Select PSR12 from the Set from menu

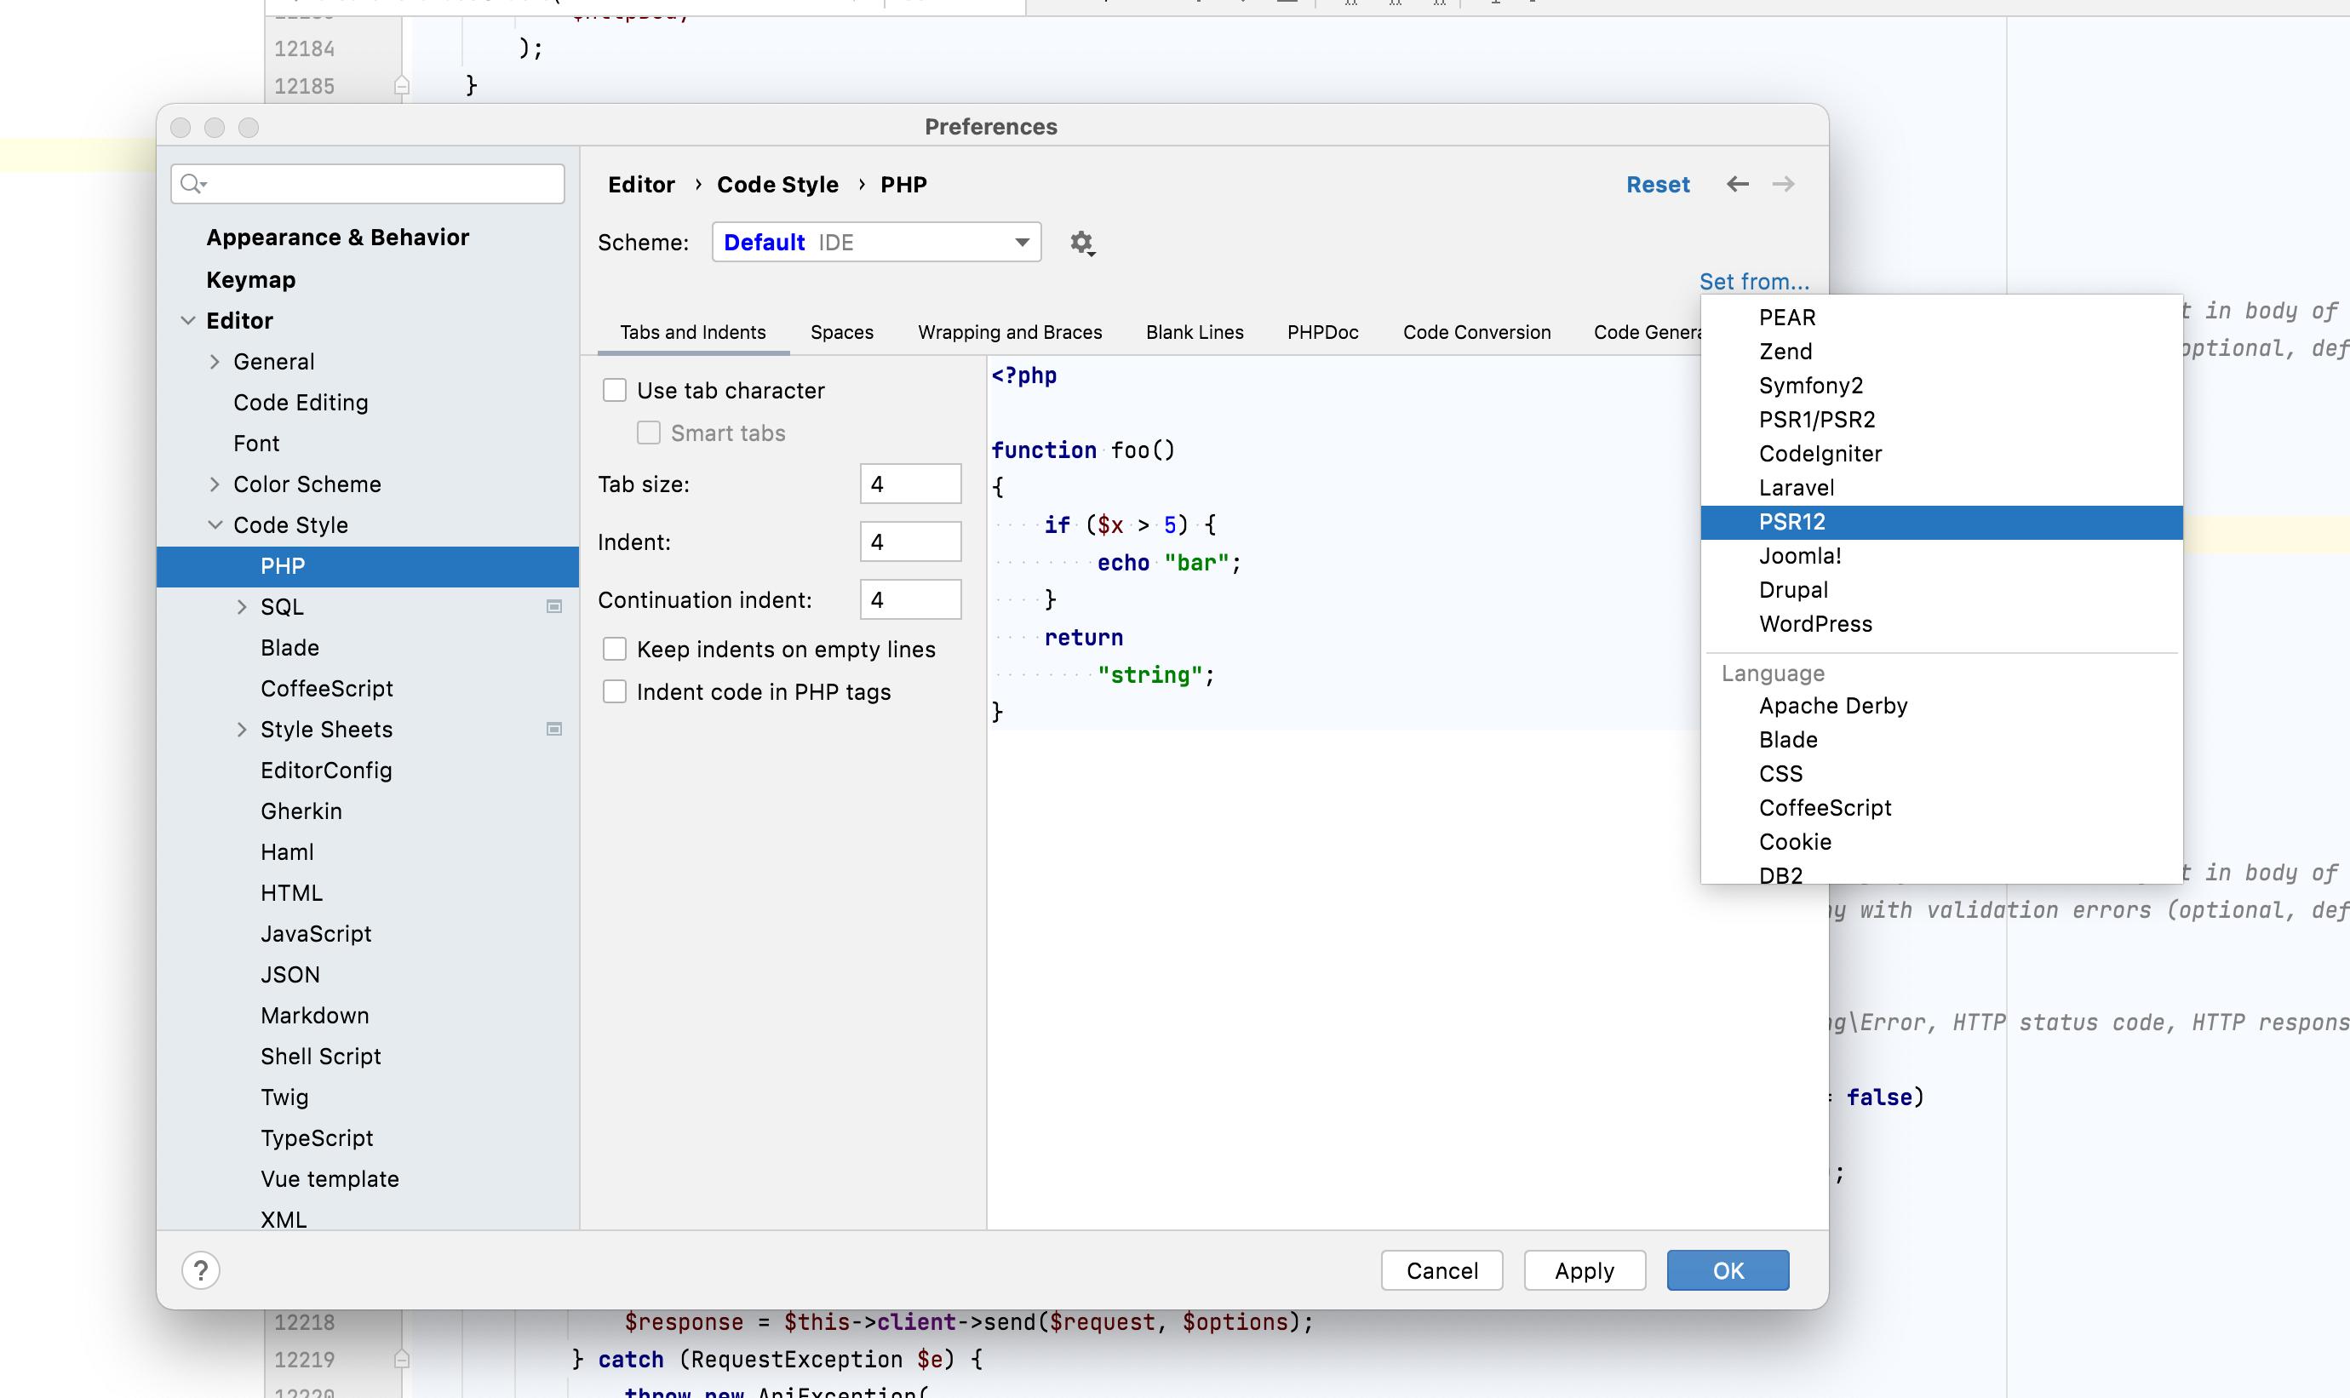(x=1791, y=522)
